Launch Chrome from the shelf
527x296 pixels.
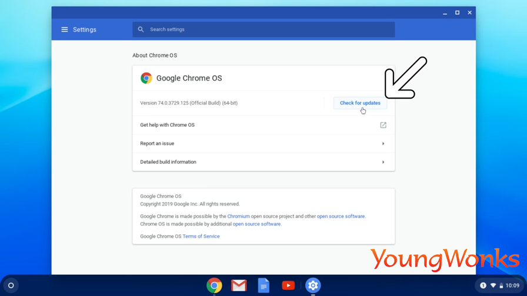click(214, 285)
